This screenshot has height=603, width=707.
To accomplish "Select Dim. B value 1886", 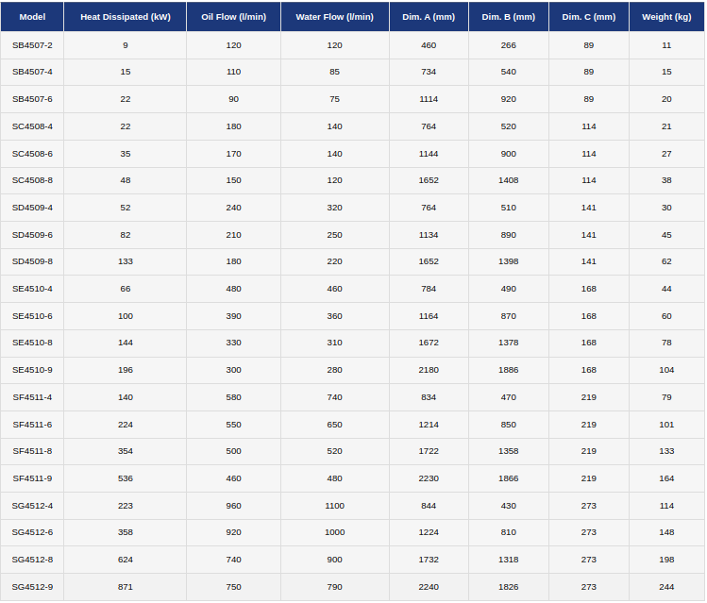I will [x=508, y=370].
